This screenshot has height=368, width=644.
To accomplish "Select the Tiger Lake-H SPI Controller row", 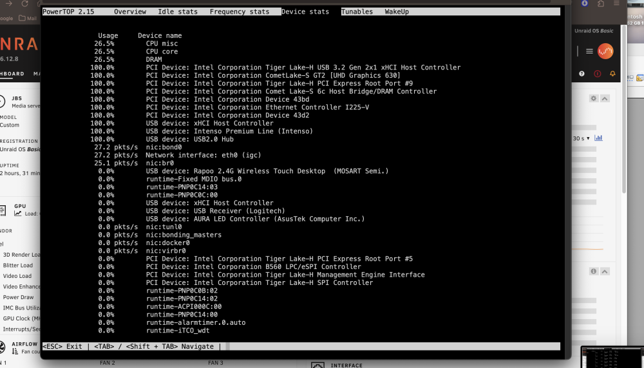I will (235, 282).
